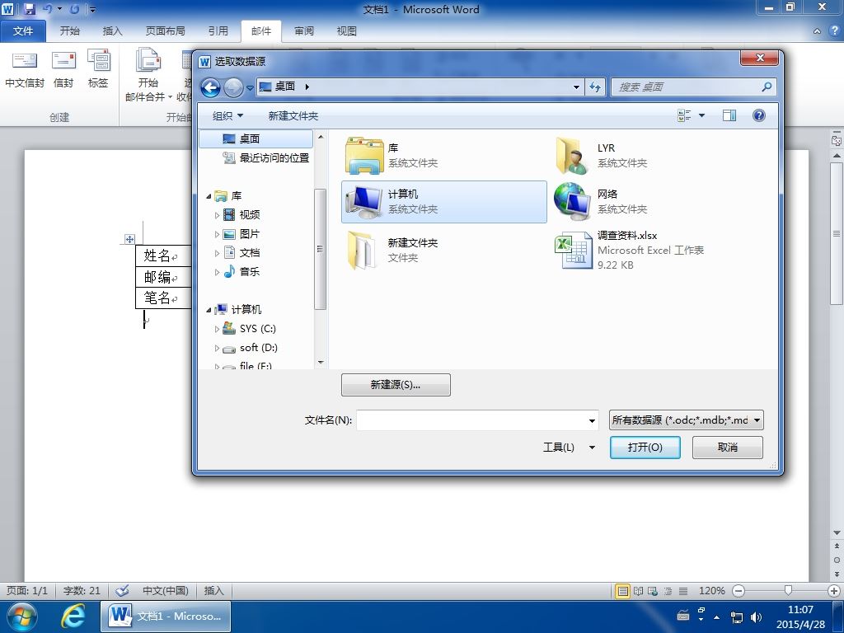Select the 计算机 item in file list
The height and width of the screenshot is (633, 844).
pos(444,202)
